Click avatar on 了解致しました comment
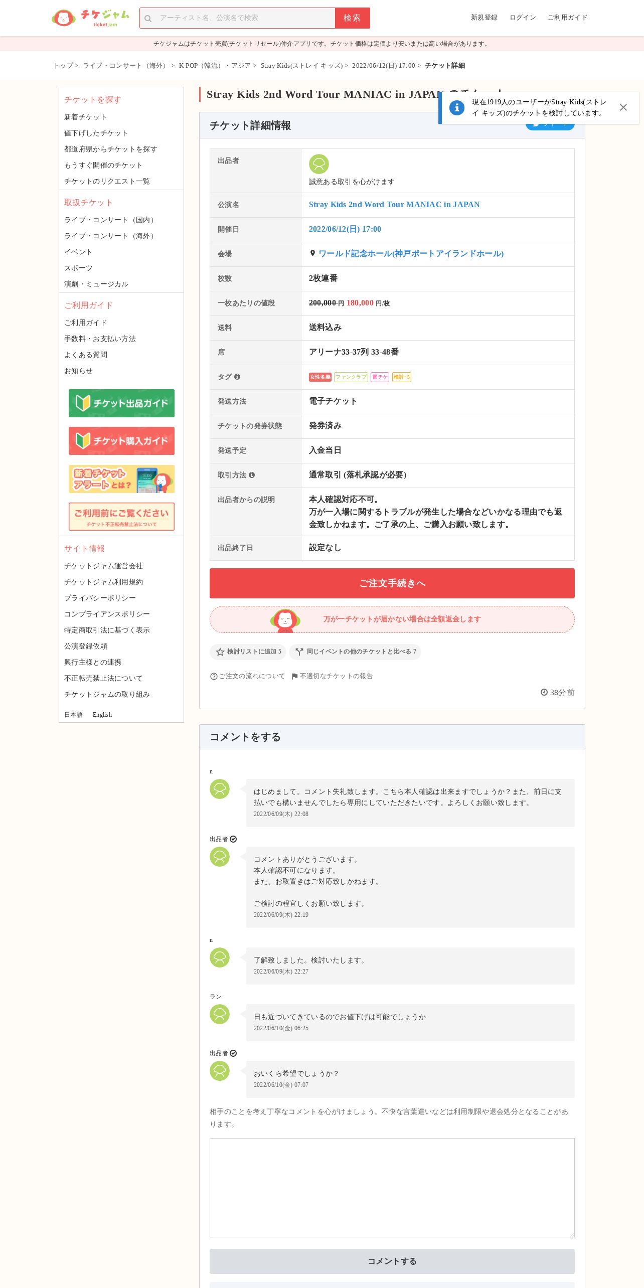The height and width of the screenshot is (1288, 644). pos(220,957)
